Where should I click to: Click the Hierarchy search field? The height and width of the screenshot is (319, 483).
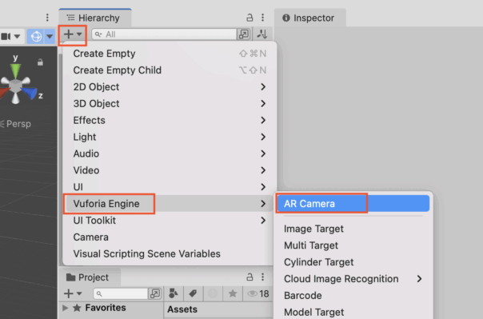click(x=165, y=34)
